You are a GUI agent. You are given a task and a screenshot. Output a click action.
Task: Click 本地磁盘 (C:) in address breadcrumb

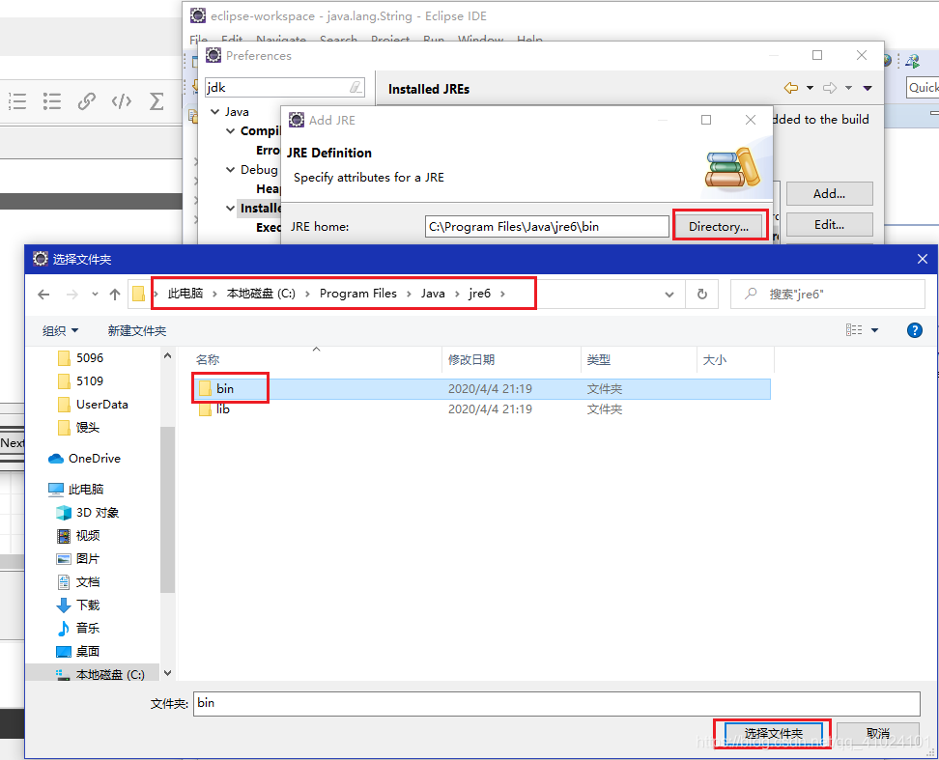(x=261, y=294)
